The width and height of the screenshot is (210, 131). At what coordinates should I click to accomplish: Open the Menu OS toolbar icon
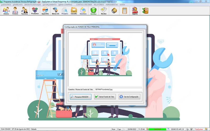(x=55, y=11)
